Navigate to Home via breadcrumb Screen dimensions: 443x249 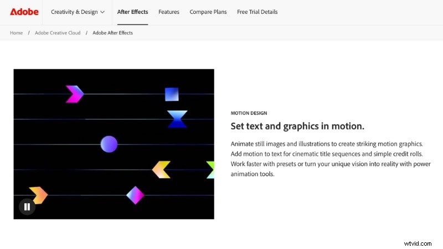coord(17,33)
